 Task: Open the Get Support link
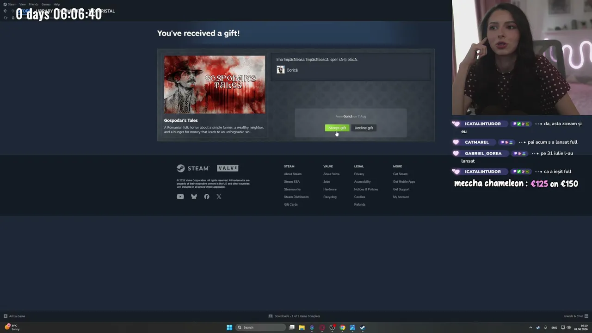401,189
